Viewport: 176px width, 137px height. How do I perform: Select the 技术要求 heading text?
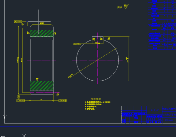coord(96,99)
